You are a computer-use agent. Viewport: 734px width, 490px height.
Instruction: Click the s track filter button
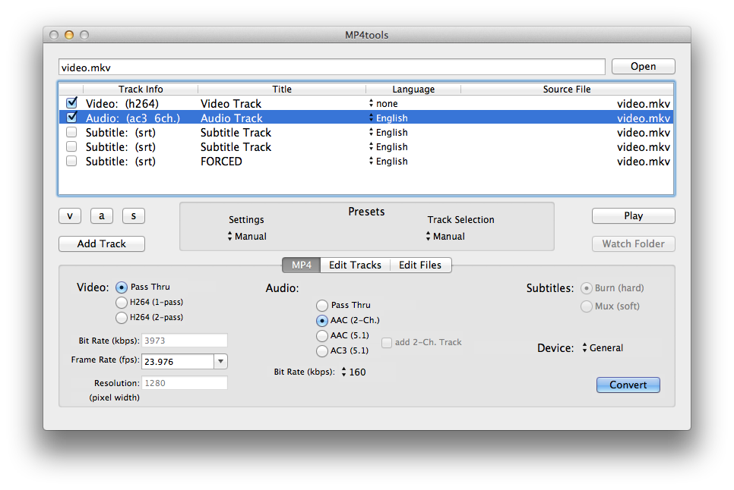(x=134, y=216)
